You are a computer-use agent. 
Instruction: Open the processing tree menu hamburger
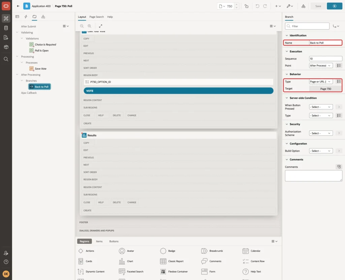pos(66,26)
